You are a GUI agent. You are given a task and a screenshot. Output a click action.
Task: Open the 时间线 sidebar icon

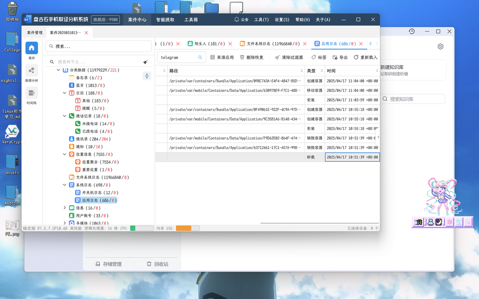pos(31,93)
